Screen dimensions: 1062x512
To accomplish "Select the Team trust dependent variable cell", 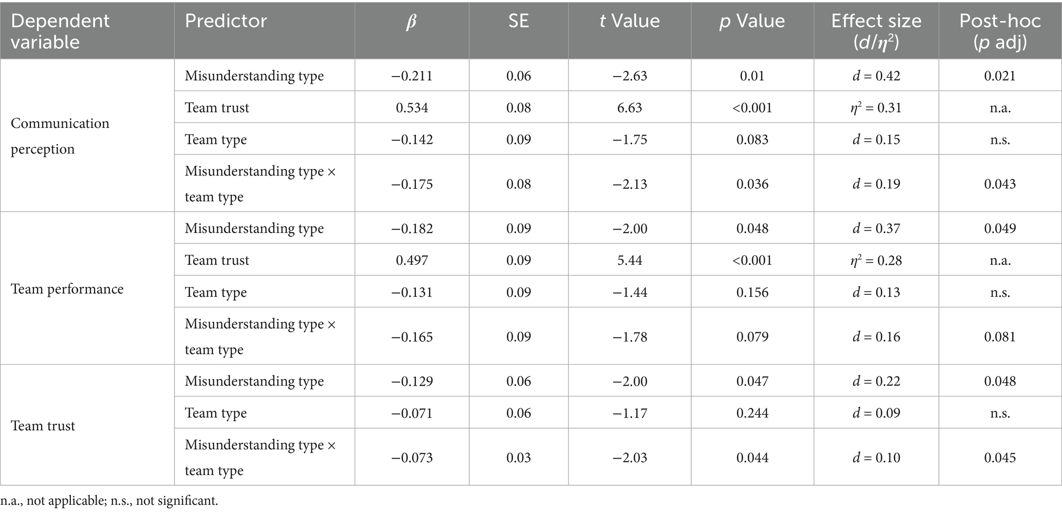I will click(43, 426).
